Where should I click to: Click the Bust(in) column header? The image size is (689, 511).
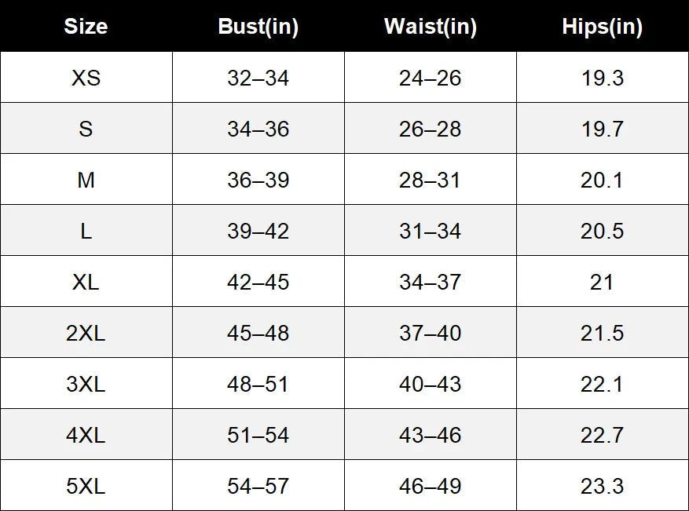258,26
